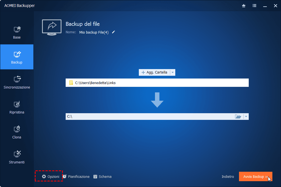This screenshot has height=187, width=281.
Task: Click the Agg. Cartella button
Action: point(154,72)
